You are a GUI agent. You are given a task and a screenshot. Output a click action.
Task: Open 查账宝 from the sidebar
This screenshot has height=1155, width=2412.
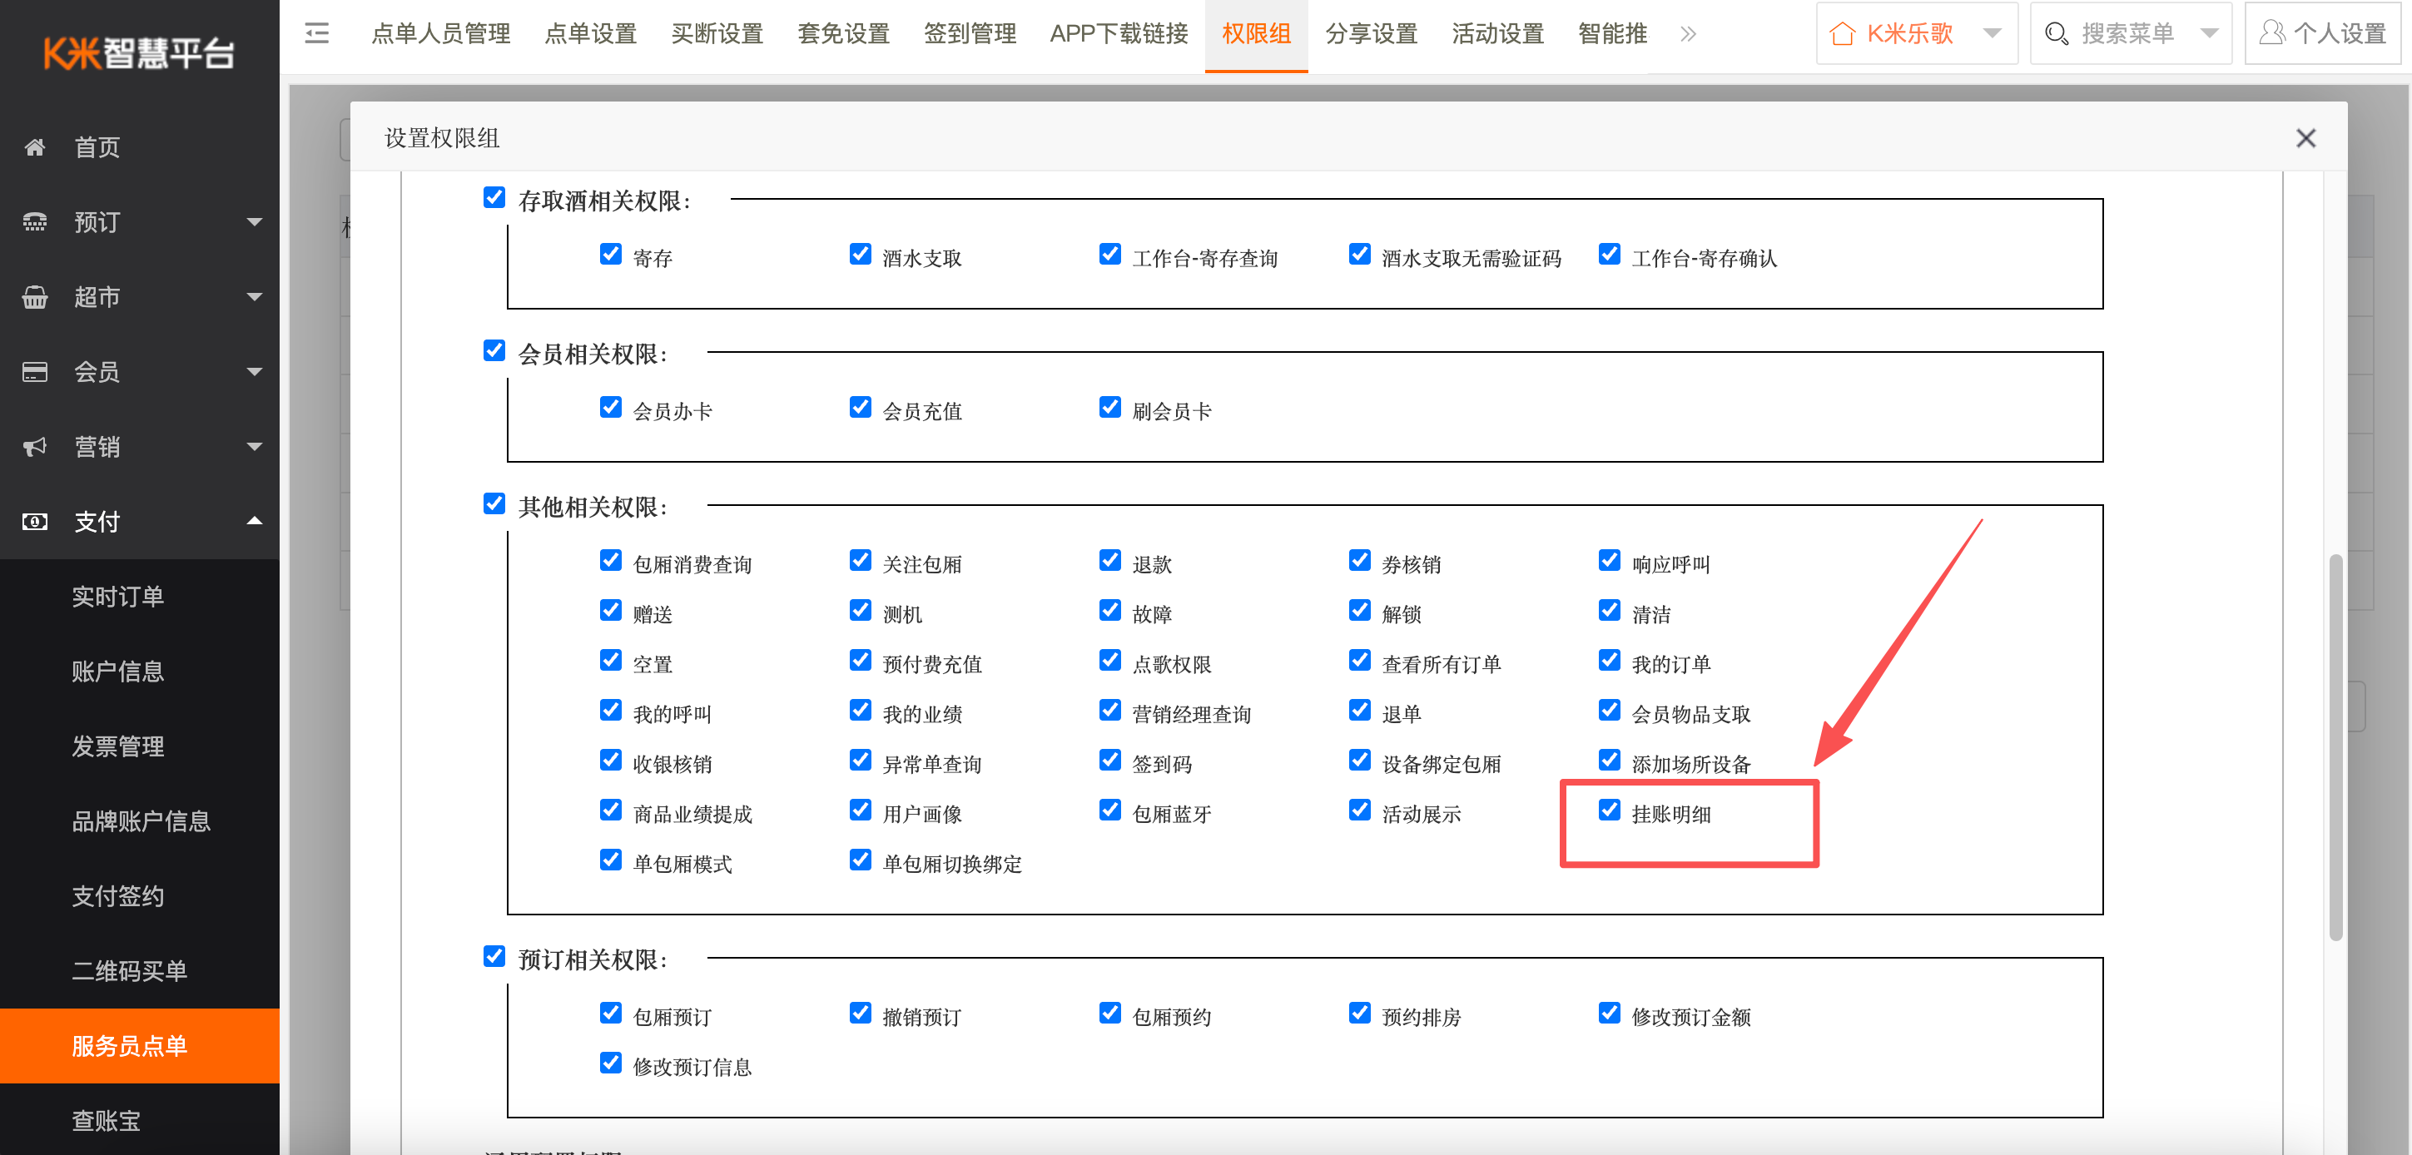click(106, 1122)
